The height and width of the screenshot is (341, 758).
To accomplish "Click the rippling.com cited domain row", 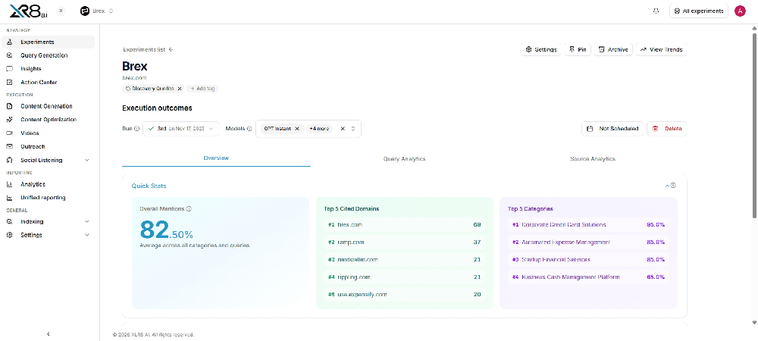I will (x=405, y=277).
